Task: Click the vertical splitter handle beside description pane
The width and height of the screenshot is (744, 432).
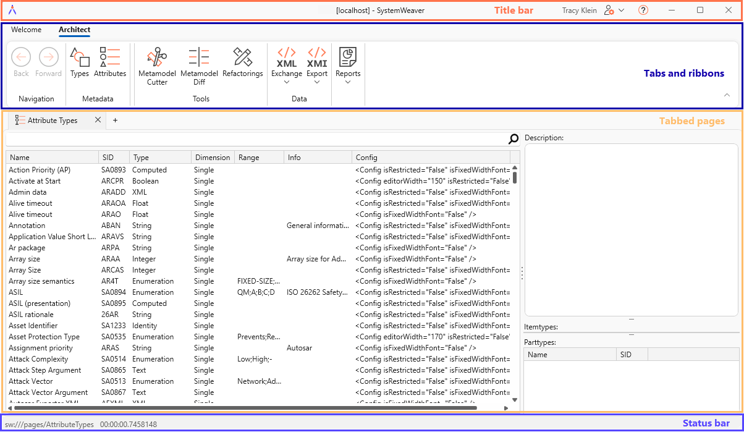Action: (x=522, y=273)
